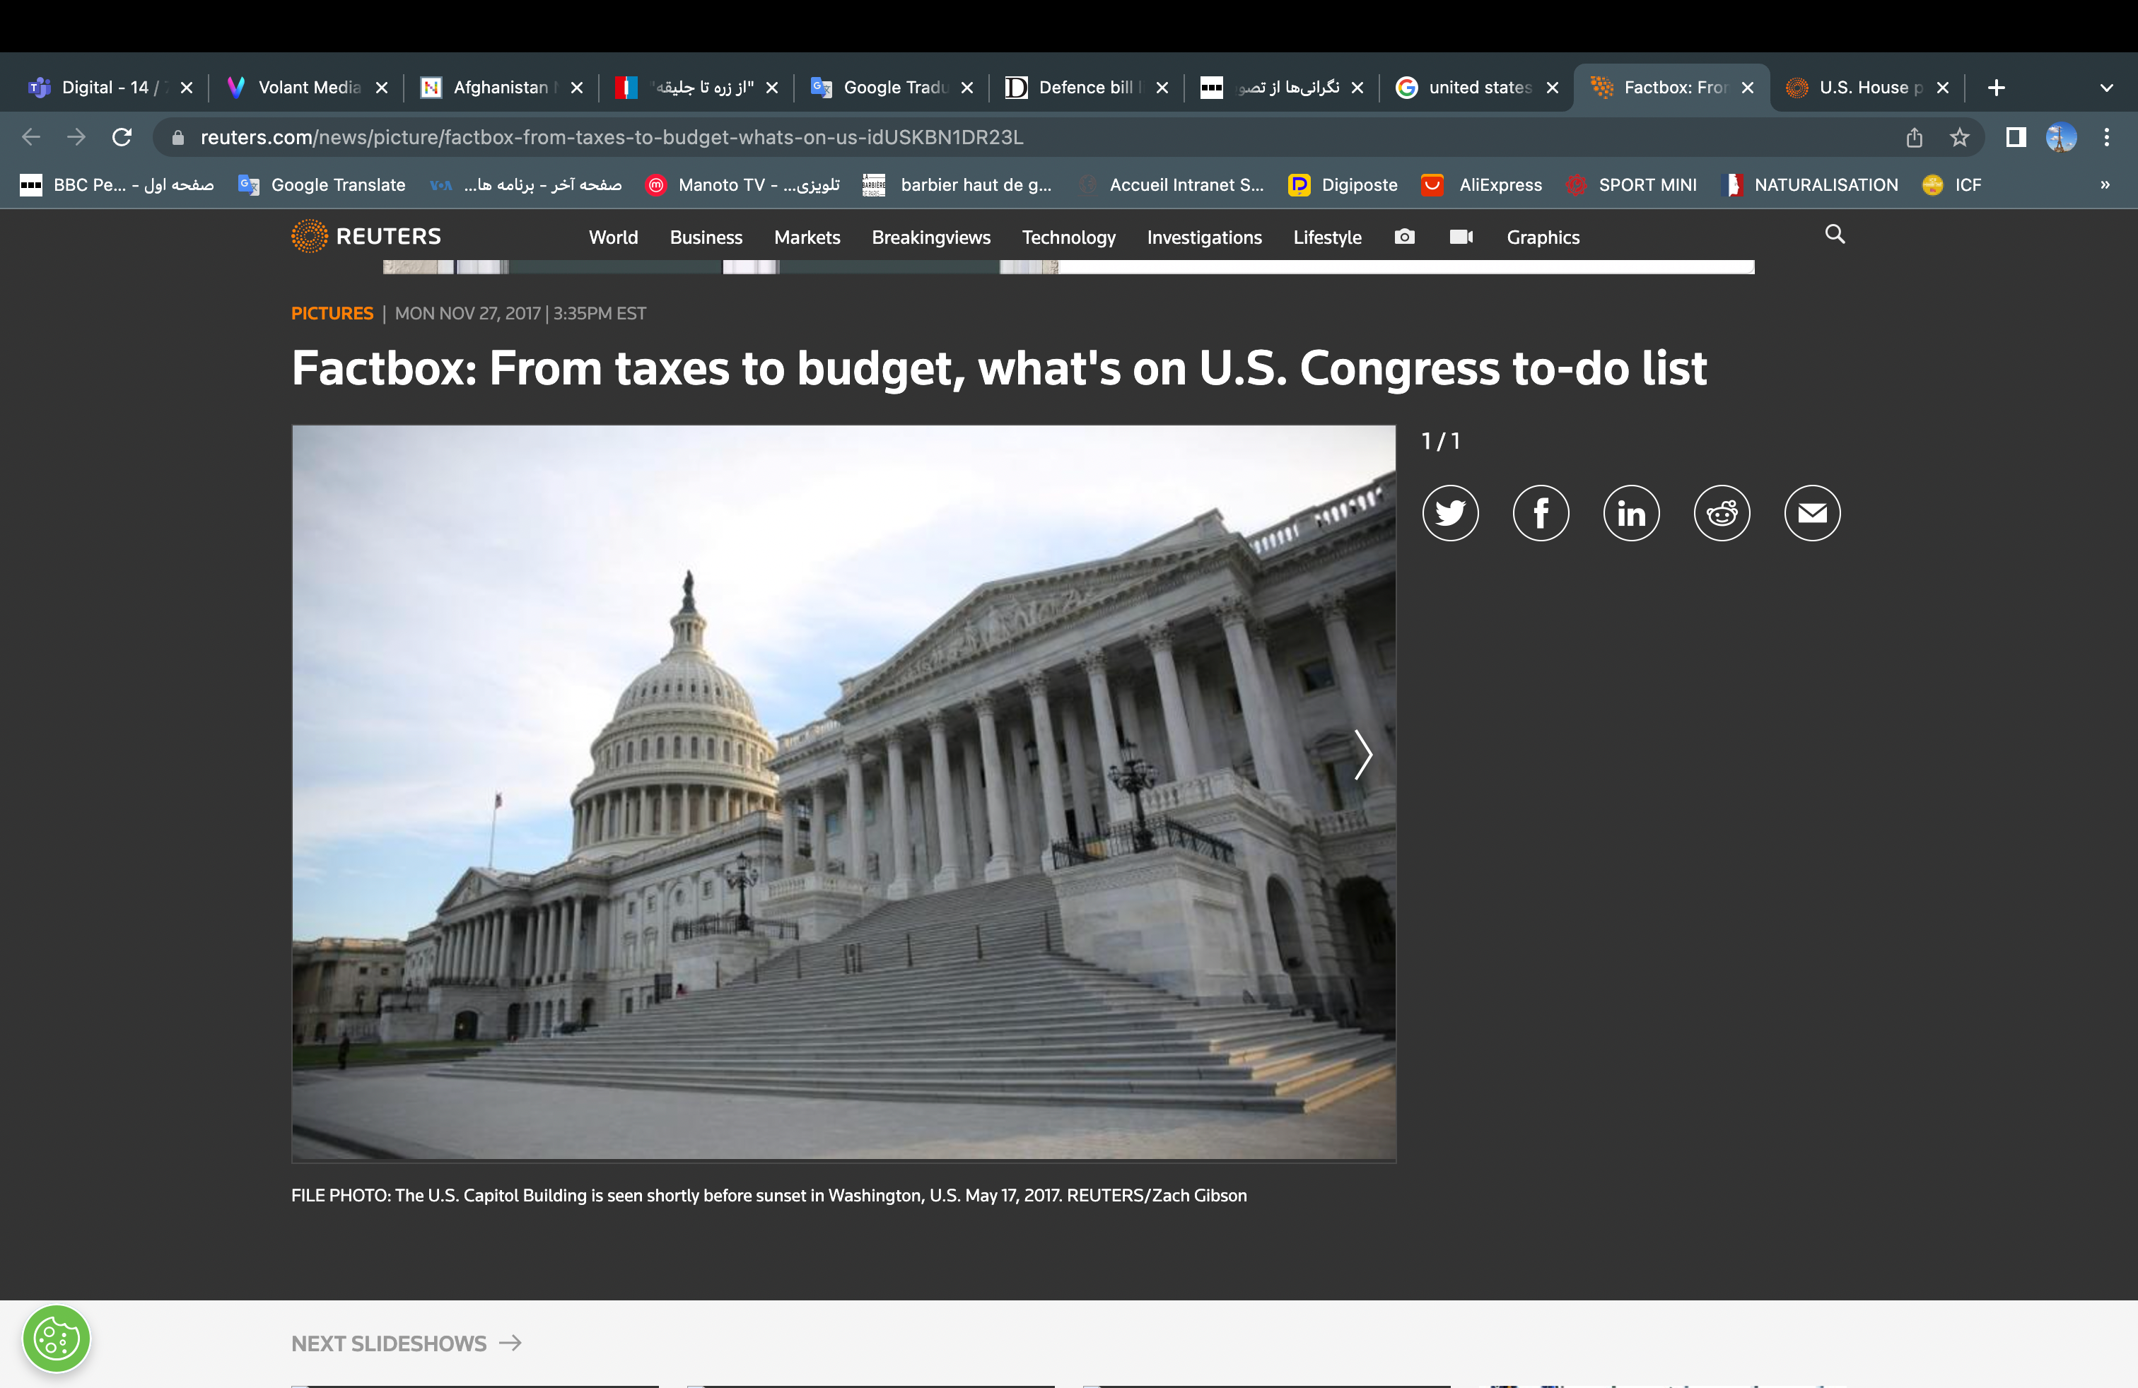Open PICTURES section label link
The image size is (2138, 1388).
[x=332, y=313]
